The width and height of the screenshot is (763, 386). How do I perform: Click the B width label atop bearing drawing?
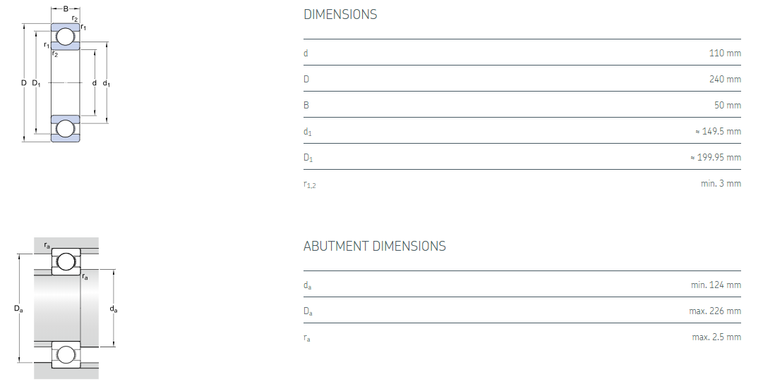point(66,9)
